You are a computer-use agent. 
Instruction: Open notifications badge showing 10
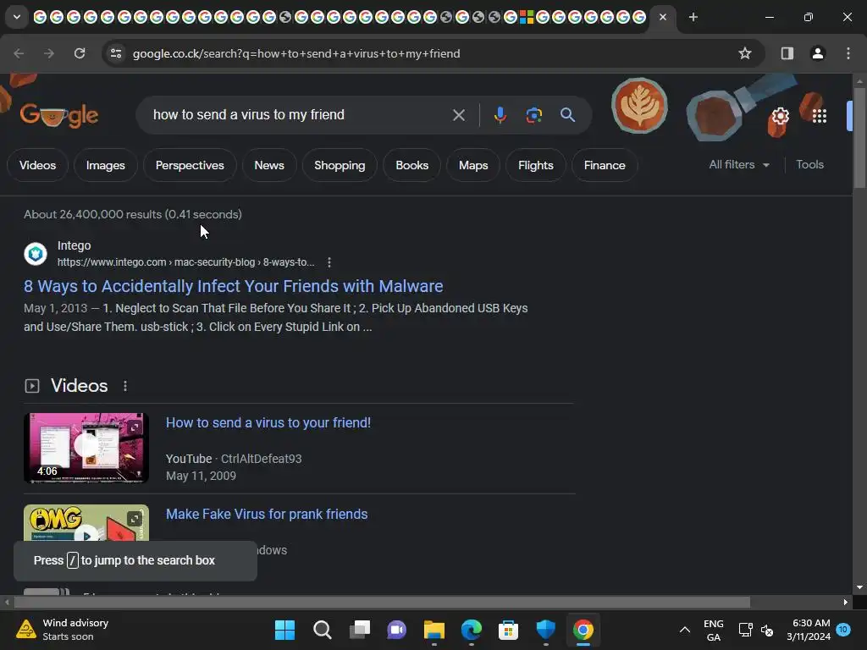point(842,630)
